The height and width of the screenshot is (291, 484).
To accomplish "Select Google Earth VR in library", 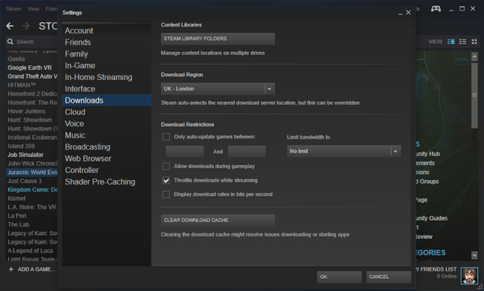I will [30, 67].
